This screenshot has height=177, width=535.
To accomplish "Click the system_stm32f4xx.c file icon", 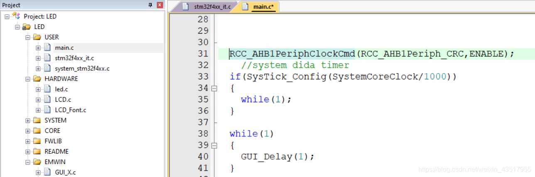I will click(47, 68).
